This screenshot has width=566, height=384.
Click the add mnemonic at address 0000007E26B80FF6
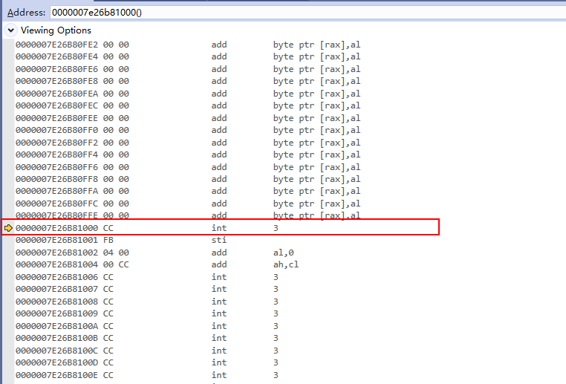point(218,167)
